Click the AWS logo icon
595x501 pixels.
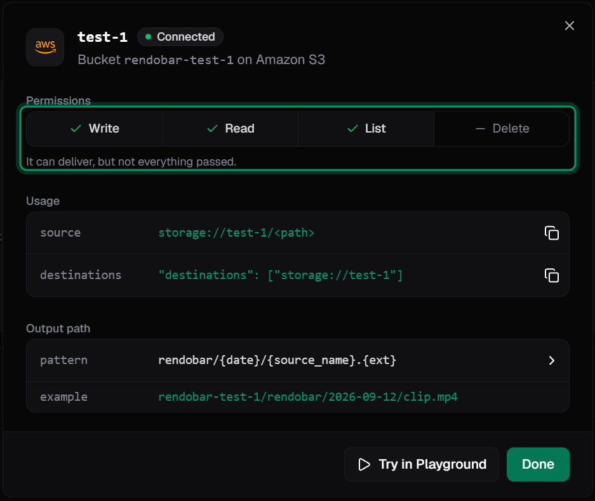click(45, 47)
